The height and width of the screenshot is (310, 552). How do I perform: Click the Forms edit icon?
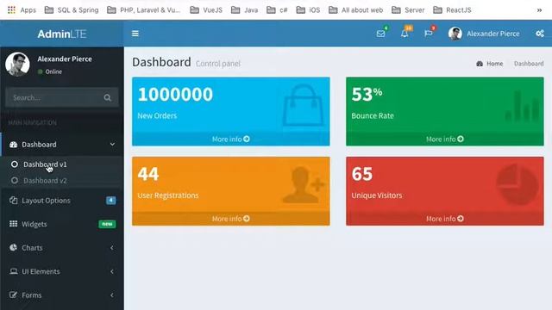(x=14, y=294)
